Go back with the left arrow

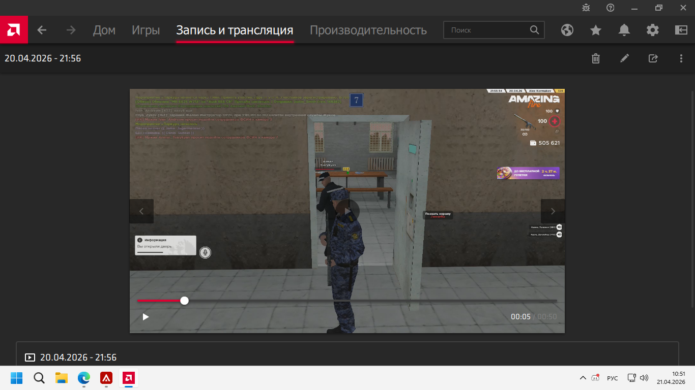pos(42,30)
